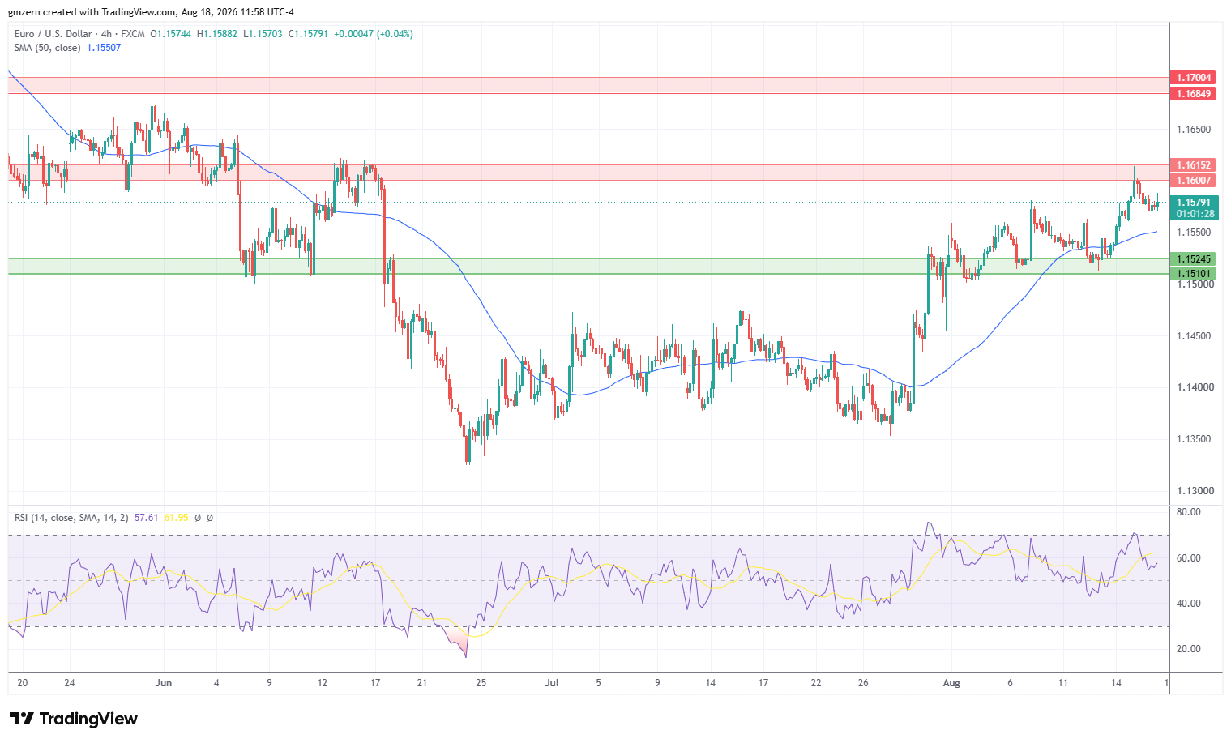Click the green 1.15245 price label
Viewport: 1231px width, 743px height.
click(1194, 259)
